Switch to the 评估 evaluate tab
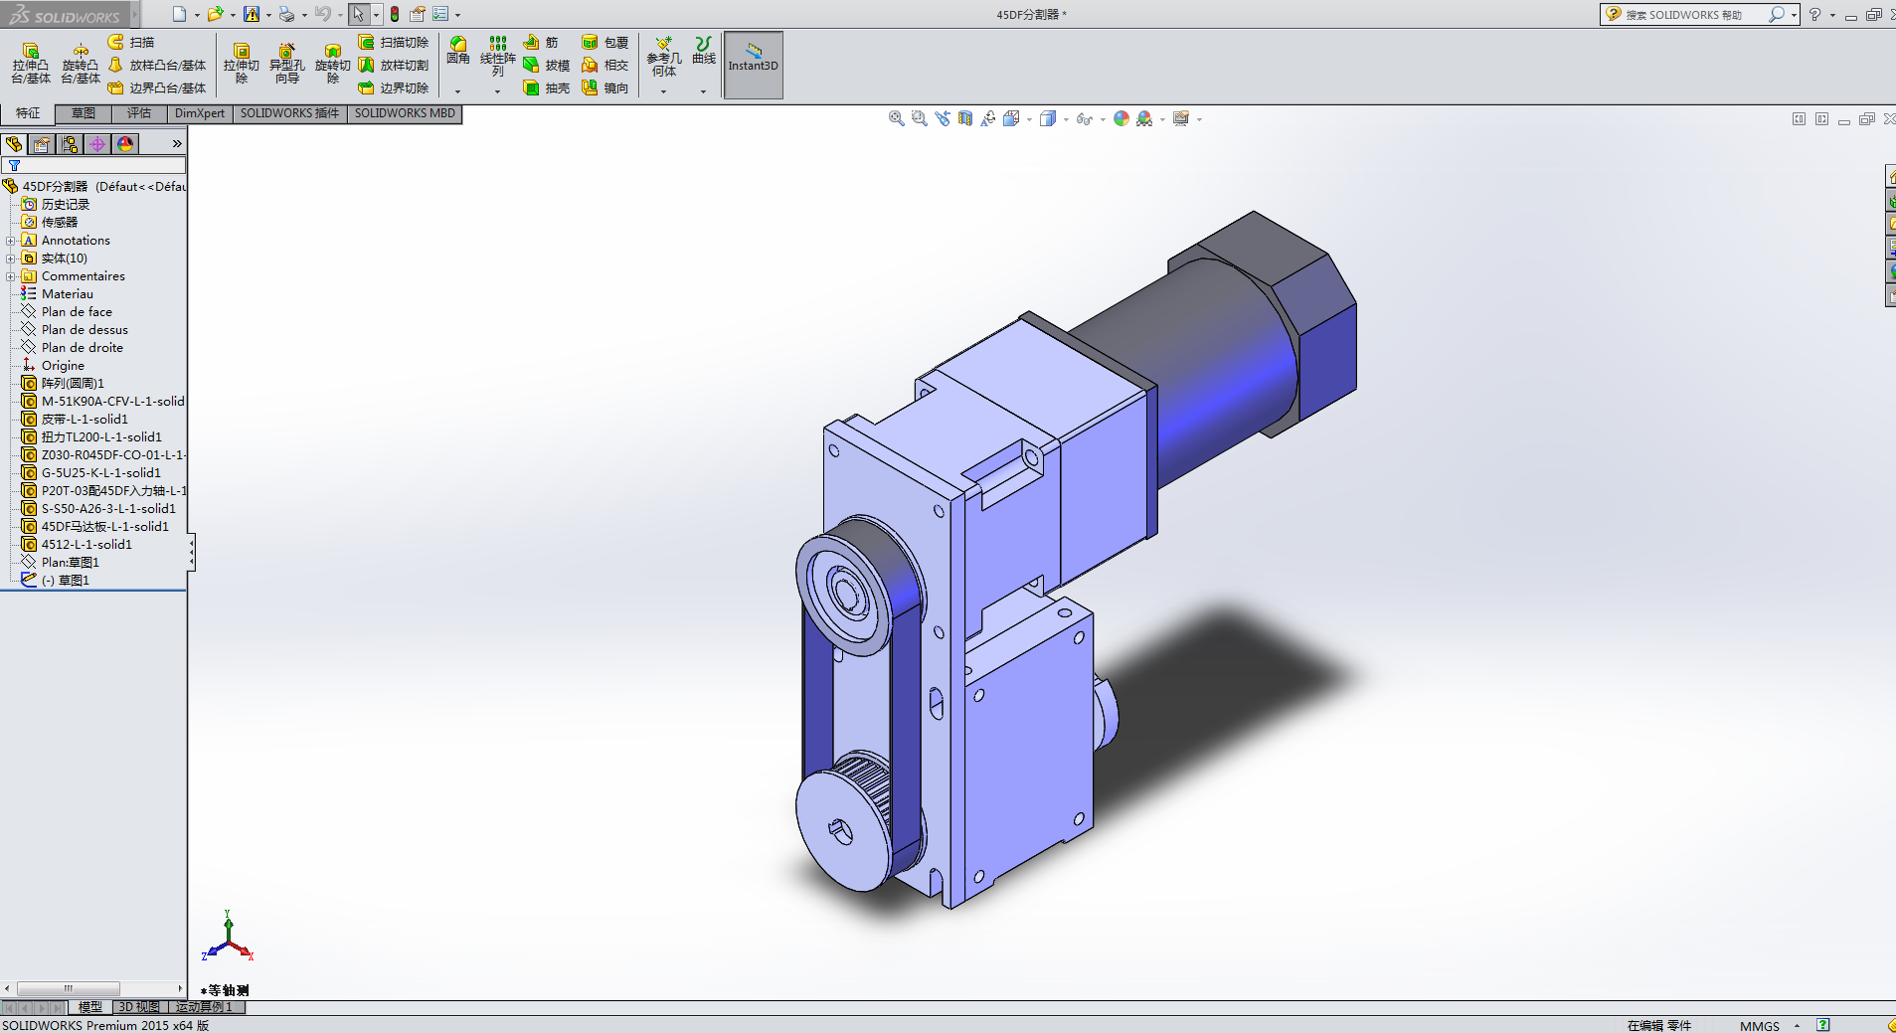The width and height of the screenshot is (1896, 1033). pyautogui.click(x=139, y=113)
